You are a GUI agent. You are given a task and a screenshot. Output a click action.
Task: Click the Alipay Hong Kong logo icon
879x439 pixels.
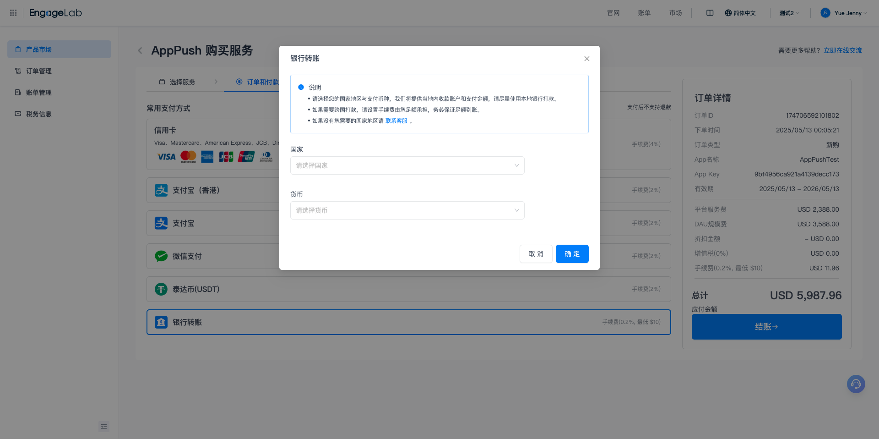(161, 190)
